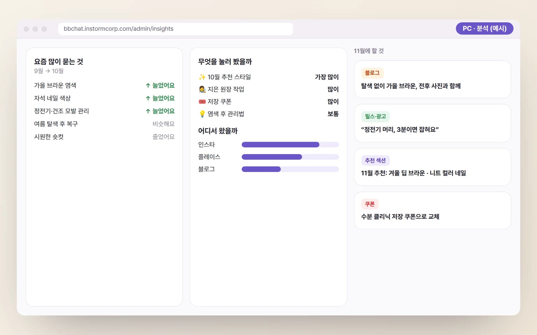Click the 플레이스 progress bar
This screenshot has height=335, width=537.
pos(290,157)
